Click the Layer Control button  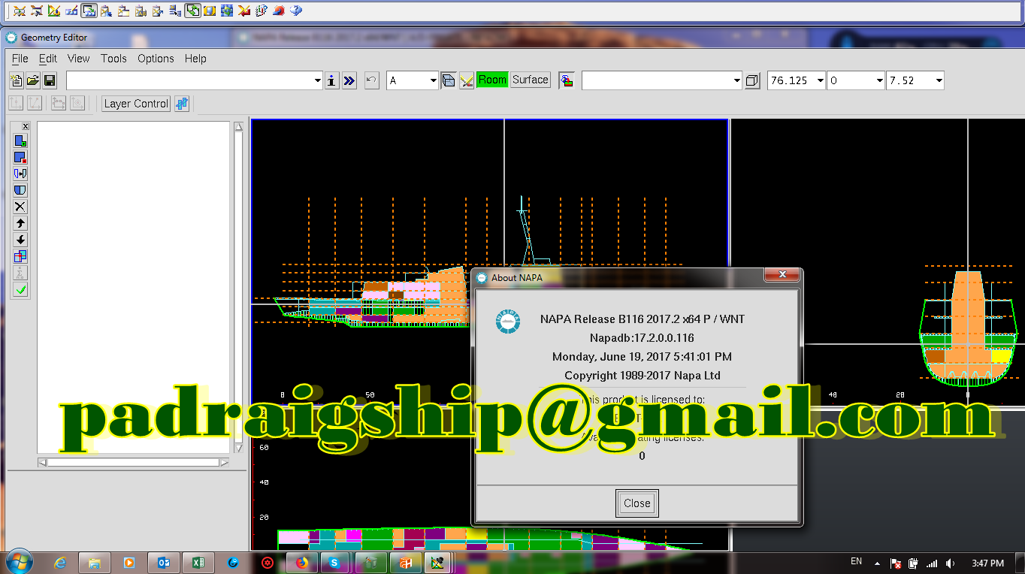click(136, 104)
